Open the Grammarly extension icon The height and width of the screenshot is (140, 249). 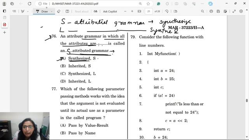(x=158, y=3)
